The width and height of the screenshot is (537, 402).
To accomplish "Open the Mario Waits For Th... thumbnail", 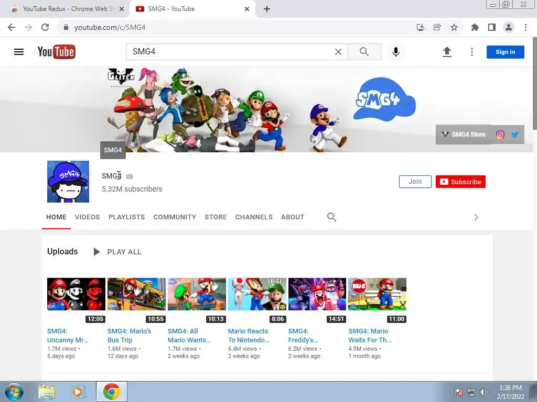I will (378, 294).
